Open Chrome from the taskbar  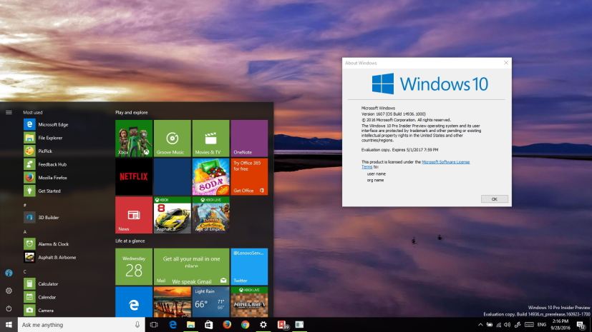[x=245, y=324]
